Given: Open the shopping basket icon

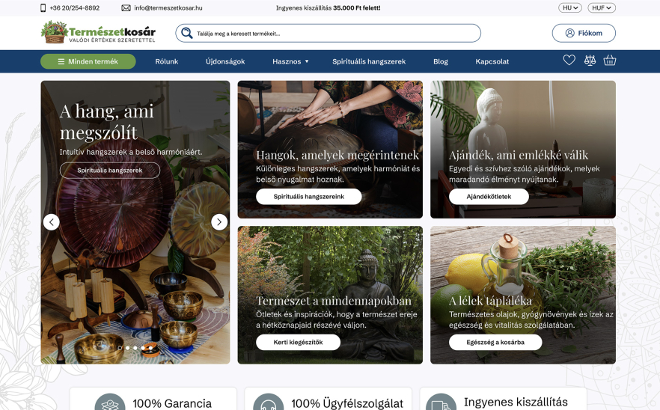Looking at the screenshot, I should [x=609, y=60].
